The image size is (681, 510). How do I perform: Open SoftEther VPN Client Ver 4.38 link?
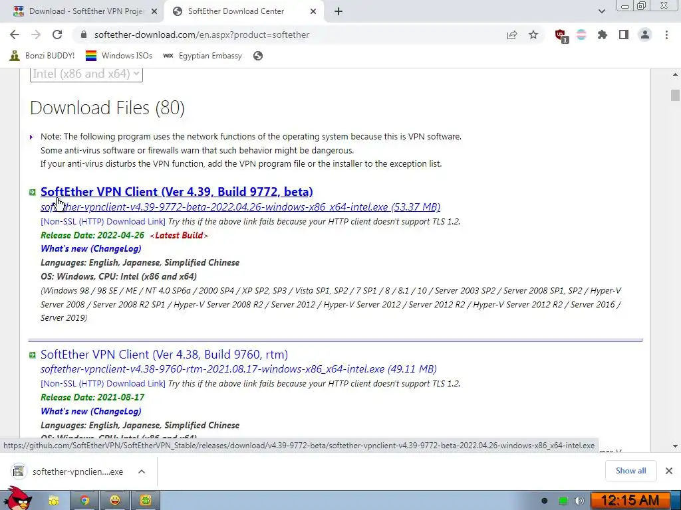coord(164,355)
